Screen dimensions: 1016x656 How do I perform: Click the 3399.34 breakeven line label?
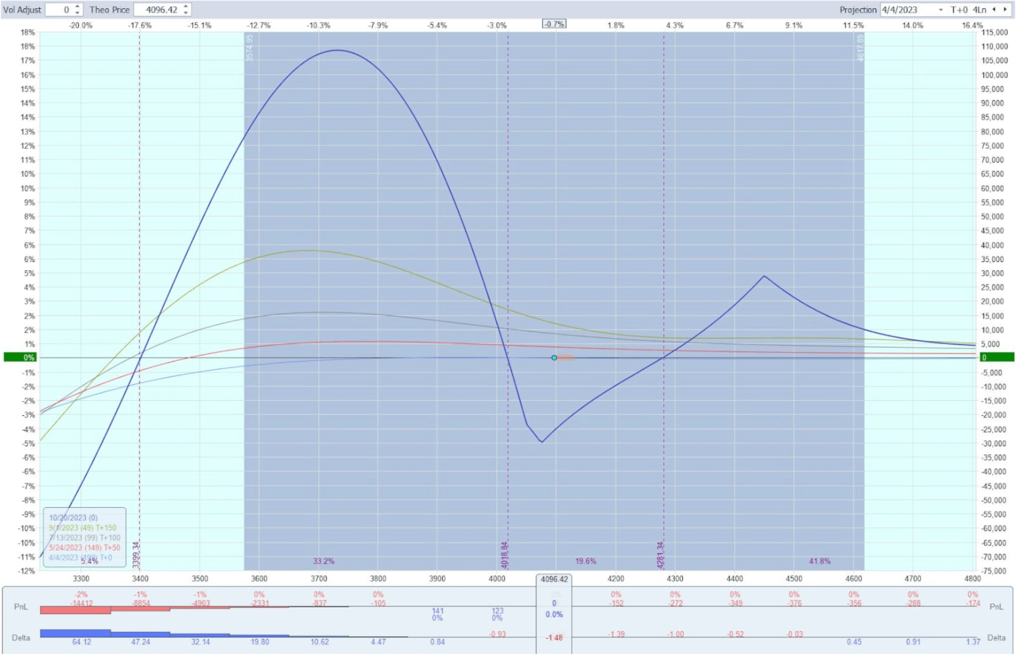[x=136, y=555]
